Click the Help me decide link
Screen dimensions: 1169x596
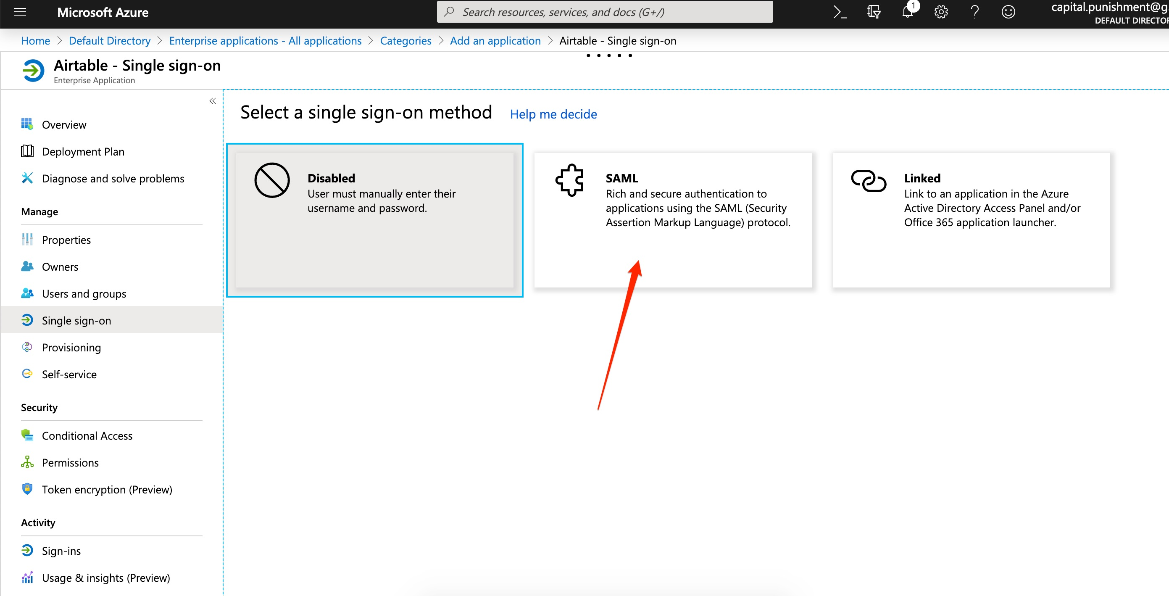(x=553, y=114)
